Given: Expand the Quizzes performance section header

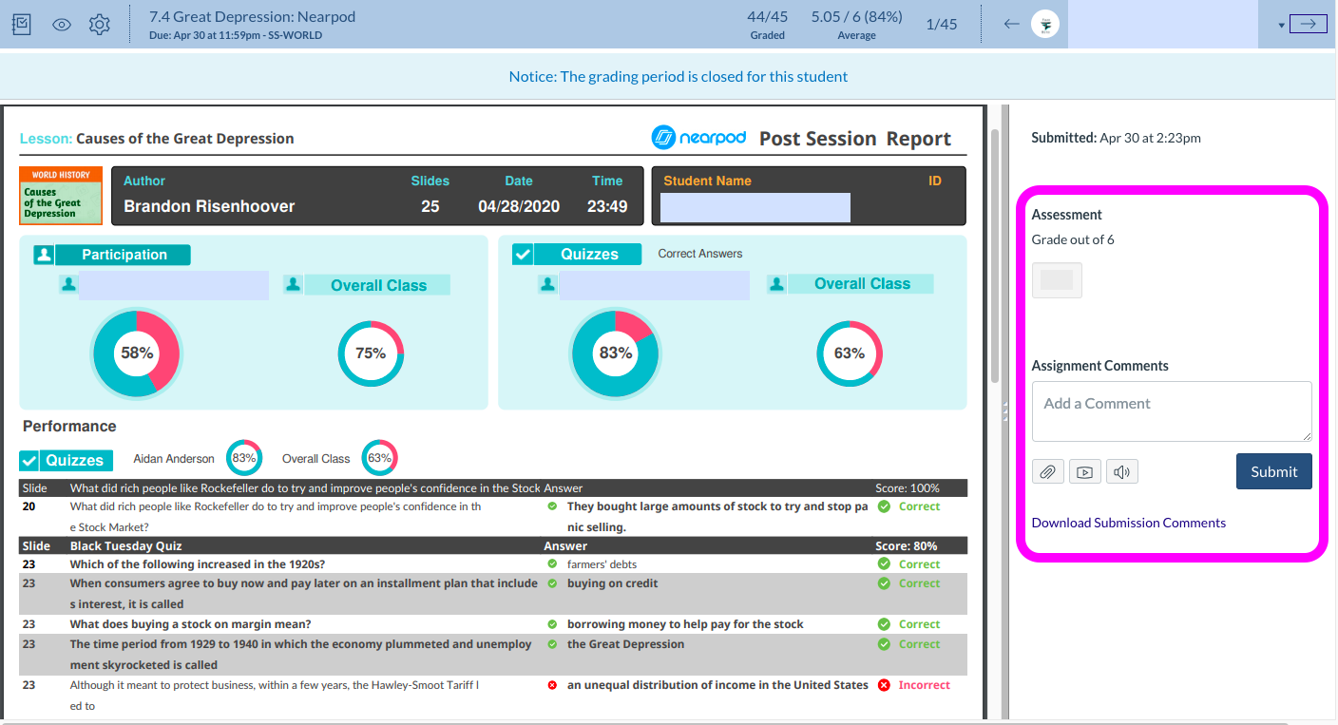Looking at the screenshot, I should tap(65, 459).
